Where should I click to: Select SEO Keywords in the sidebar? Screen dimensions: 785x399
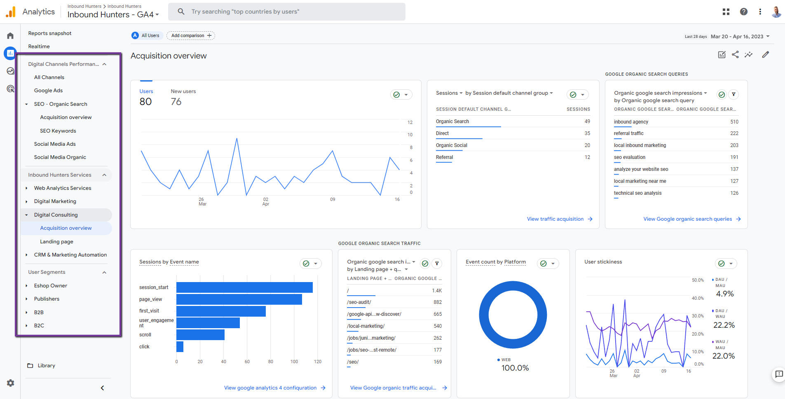pos(58,131)
